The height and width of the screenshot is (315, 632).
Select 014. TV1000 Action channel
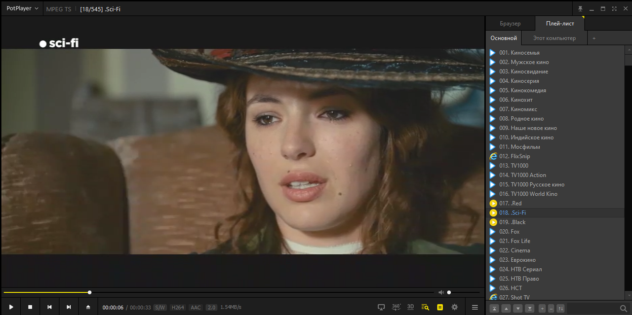tap(555, 175)
